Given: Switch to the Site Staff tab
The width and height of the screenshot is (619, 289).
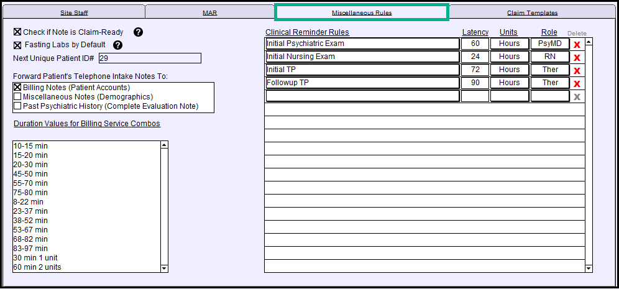Looking at the screenshot, I should [x=74, y=12].
